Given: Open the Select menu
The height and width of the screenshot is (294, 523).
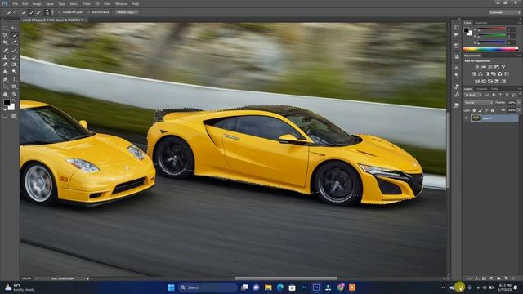Looking at the screenshot, I should click(74, 3).
